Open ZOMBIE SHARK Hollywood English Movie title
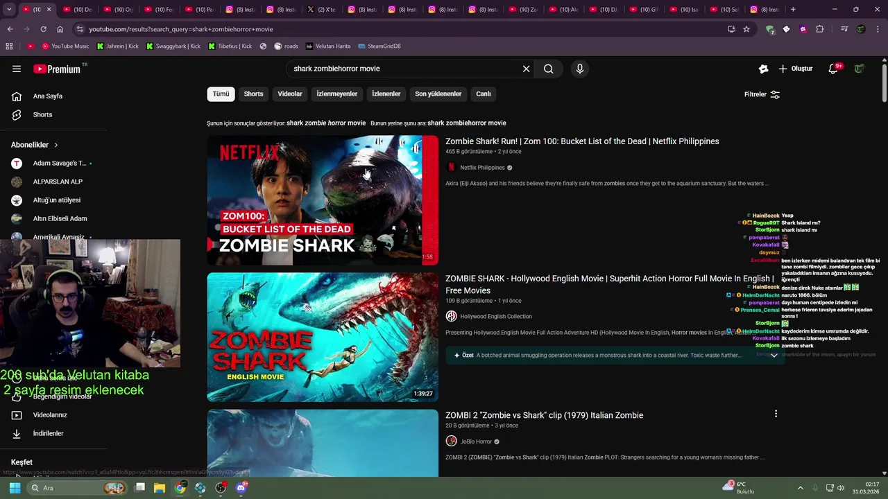Image resolution: width=888 pixels, height=499 pixels. coord(609,284)
